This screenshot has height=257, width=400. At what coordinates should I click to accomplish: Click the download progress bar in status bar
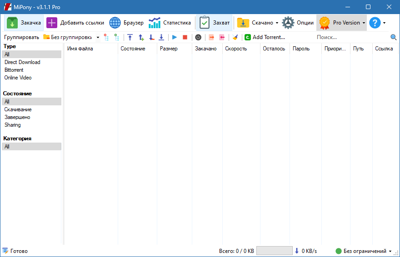[x=274, y=251]
